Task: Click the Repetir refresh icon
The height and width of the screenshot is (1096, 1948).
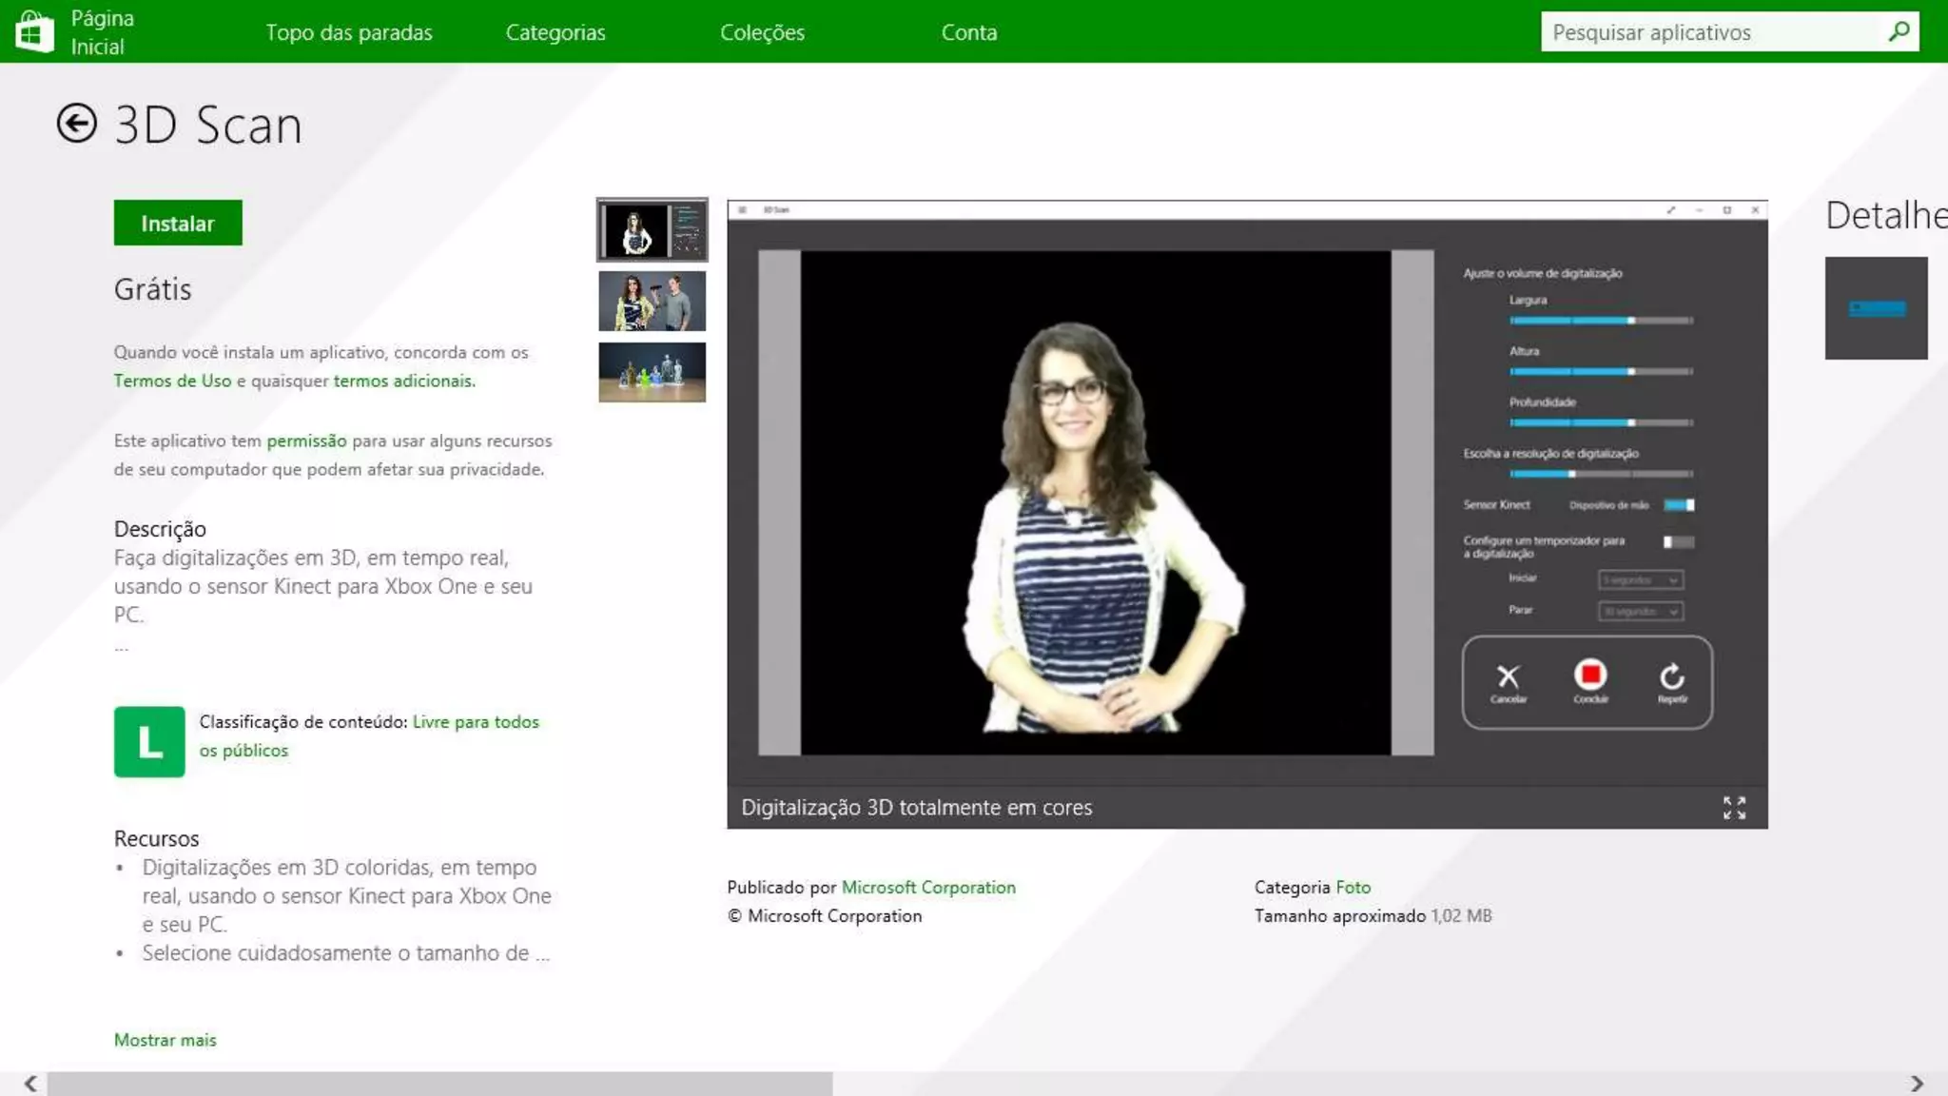Action: tap(1672, 676)
